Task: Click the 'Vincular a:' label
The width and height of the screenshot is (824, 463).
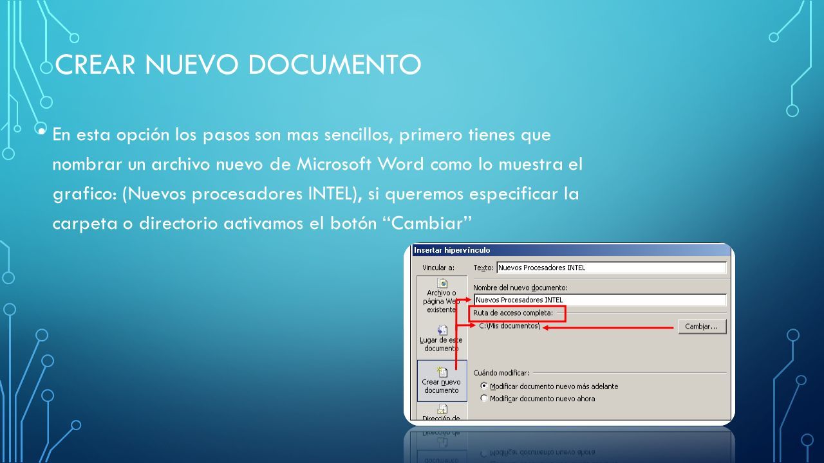Action: [438, 268]
